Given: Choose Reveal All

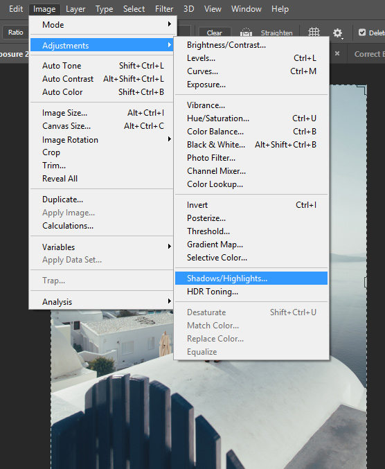Looking at the screenshot, I should (x=102, y=179).
